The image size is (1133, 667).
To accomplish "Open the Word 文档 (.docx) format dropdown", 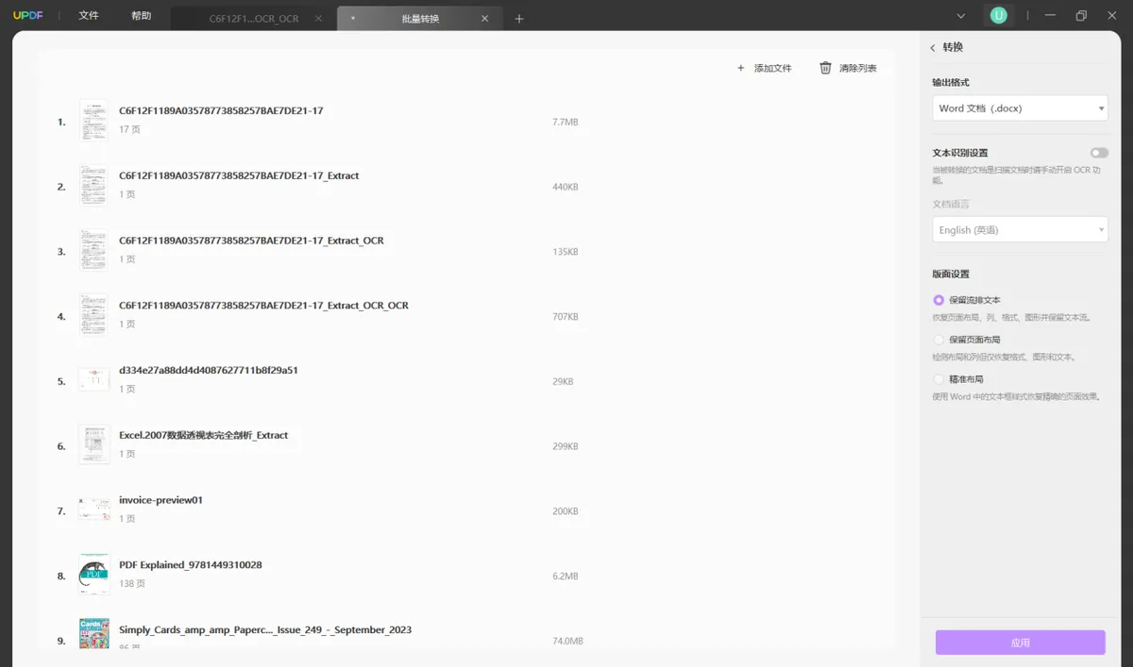I will (1020, 108).
